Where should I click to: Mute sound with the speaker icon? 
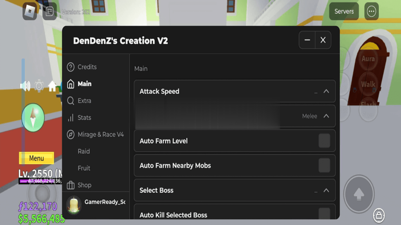click(x=25, y=86)
